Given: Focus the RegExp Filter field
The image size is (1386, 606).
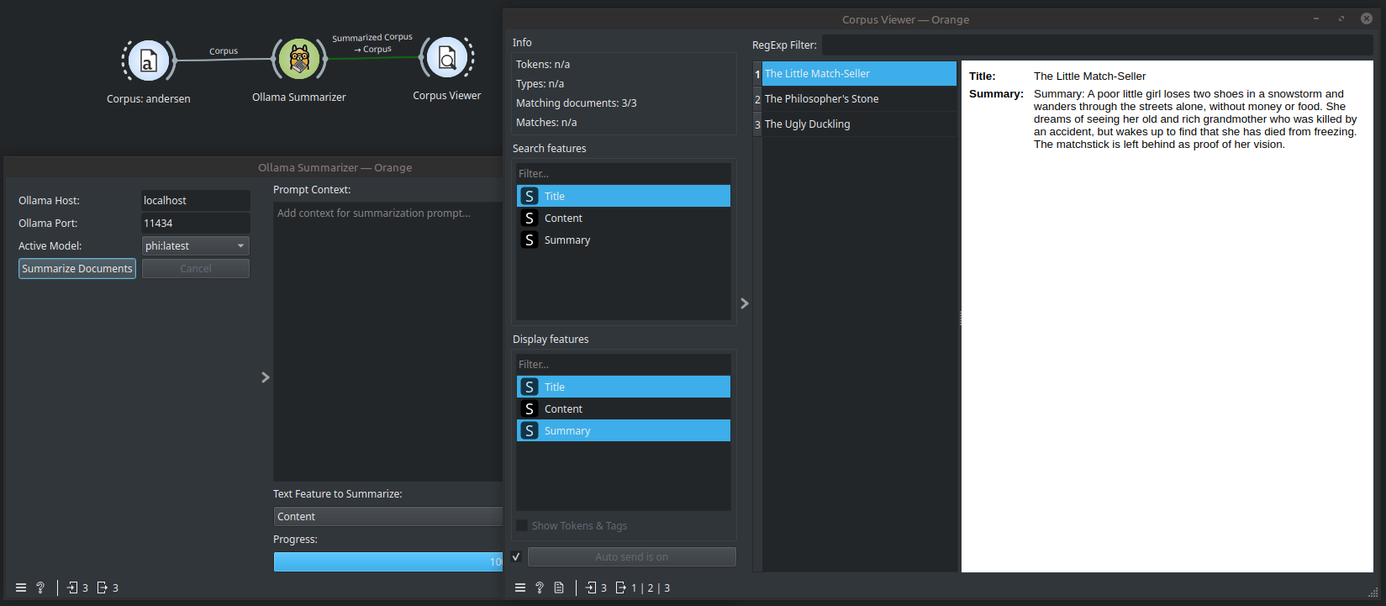Looking at the screenshot, I should pos(1097,45).
